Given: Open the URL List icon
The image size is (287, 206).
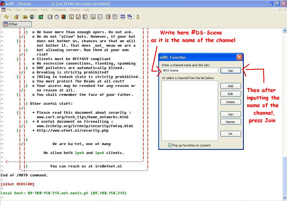Looking at the screenshot, I should point(115,17).
